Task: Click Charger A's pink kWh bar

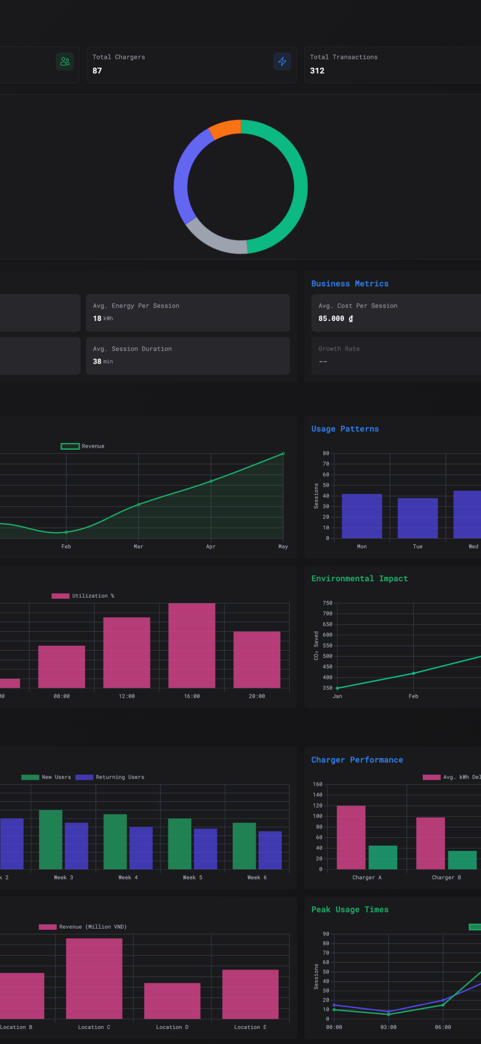Action: pos(351,837)
